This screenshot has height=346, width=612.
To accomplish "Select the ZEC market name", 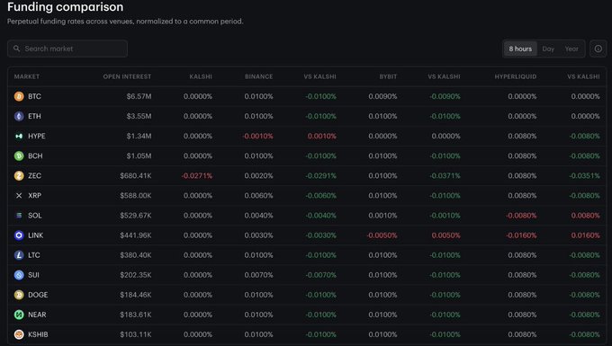I will [x=34, y=176].
